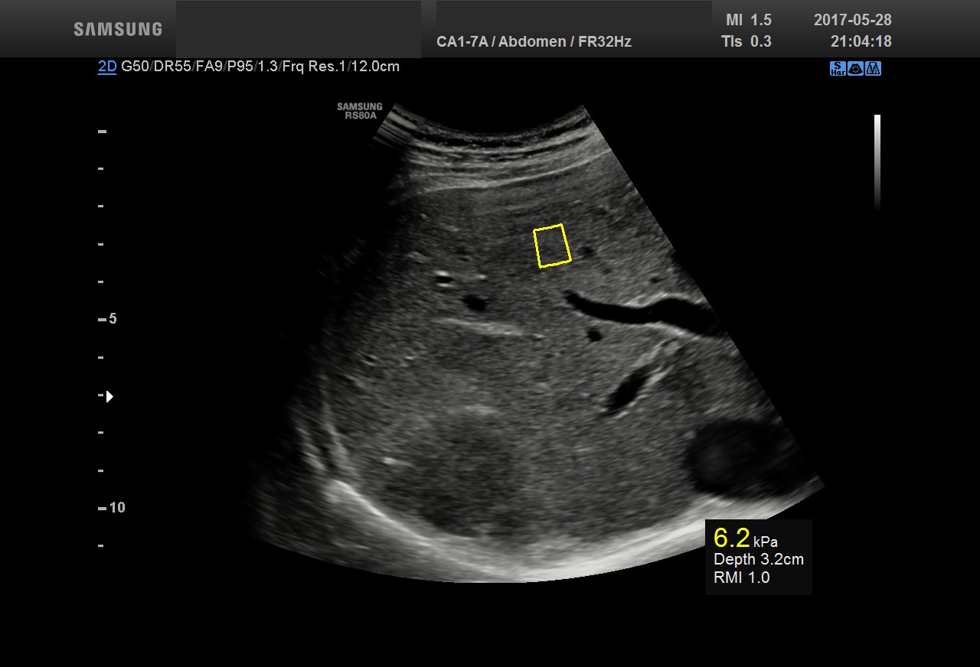Screen dimensions: 980x667
Task: Click the Samsung RS80A probe label
Action: 359,111
